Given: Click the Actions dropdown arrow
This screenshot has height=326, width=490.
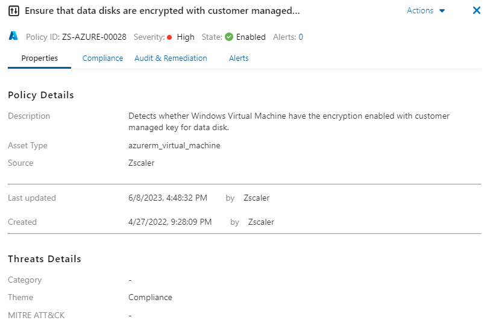Looking at the screenshot, I should [x=442, y=11].
